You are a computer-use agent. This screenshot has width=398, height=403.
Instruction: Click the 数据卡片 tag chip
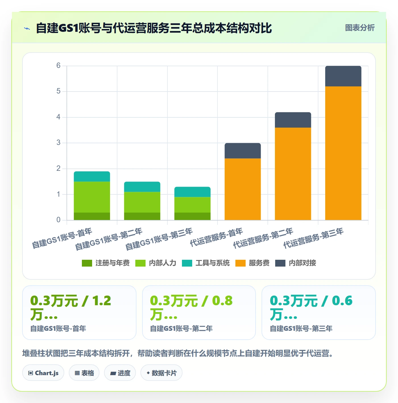[161, 373]
